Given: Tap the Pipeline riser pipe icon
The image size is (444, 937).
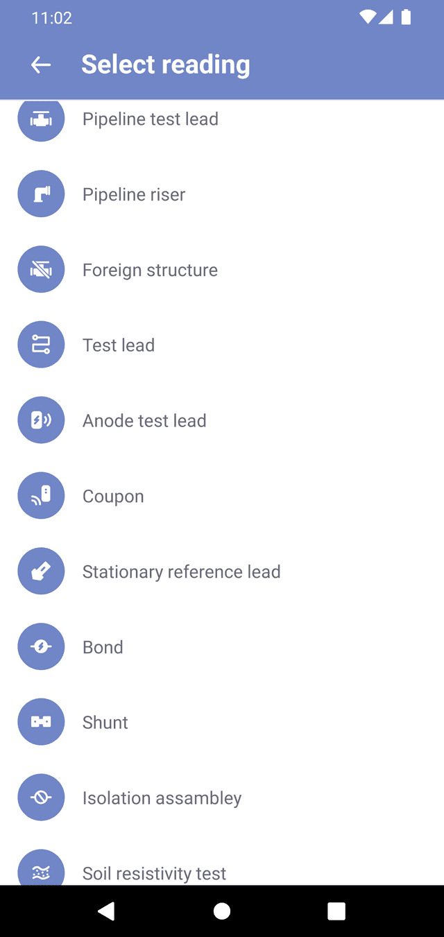Looking at the screenshot, I should [41, 194].
